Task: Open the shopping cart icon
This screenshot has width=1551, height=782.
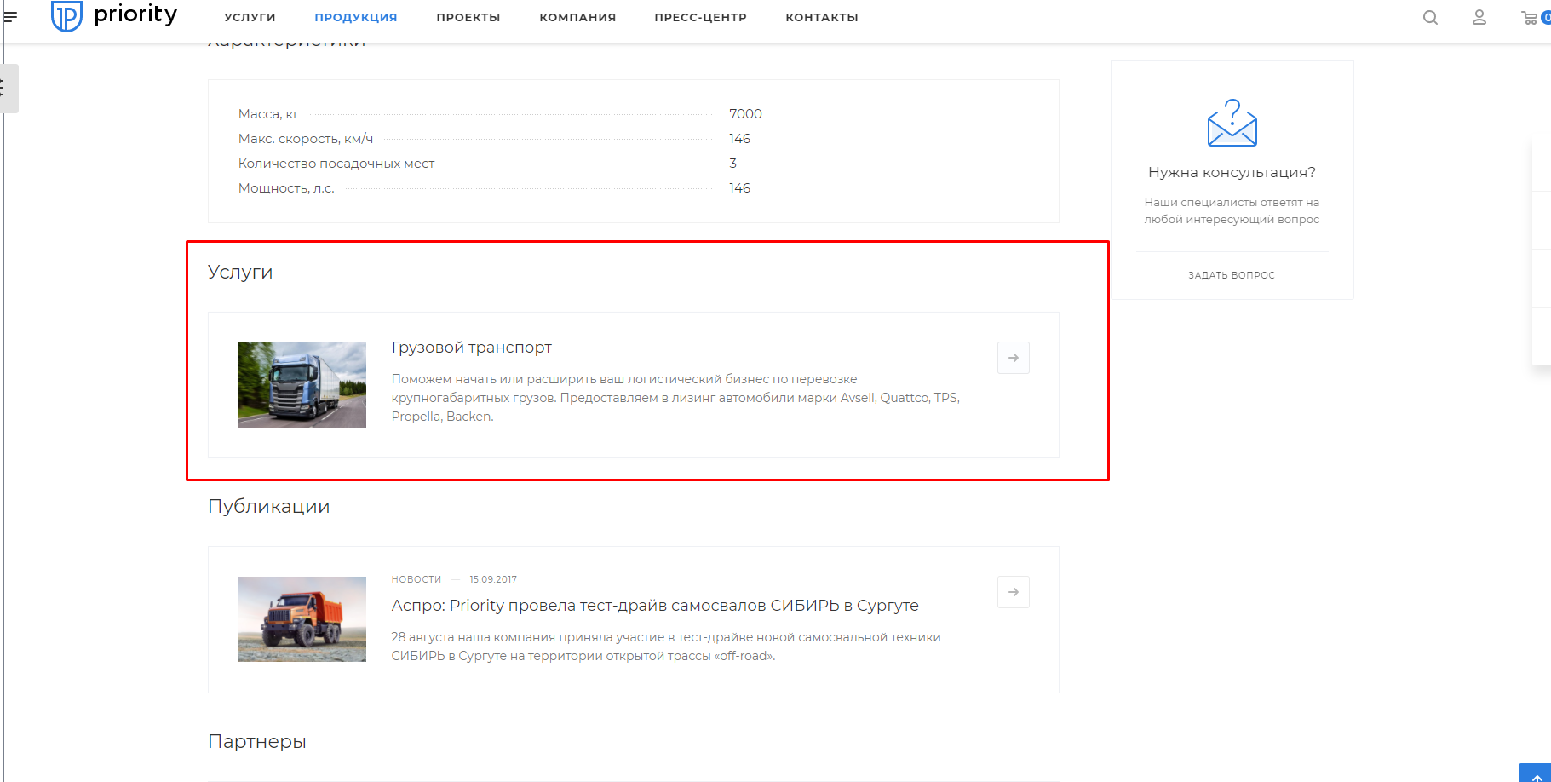Action: tap(1531, 17)
